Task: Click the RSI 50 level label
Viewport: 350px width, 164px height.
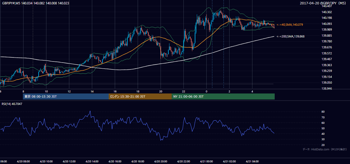Action: 323,128
